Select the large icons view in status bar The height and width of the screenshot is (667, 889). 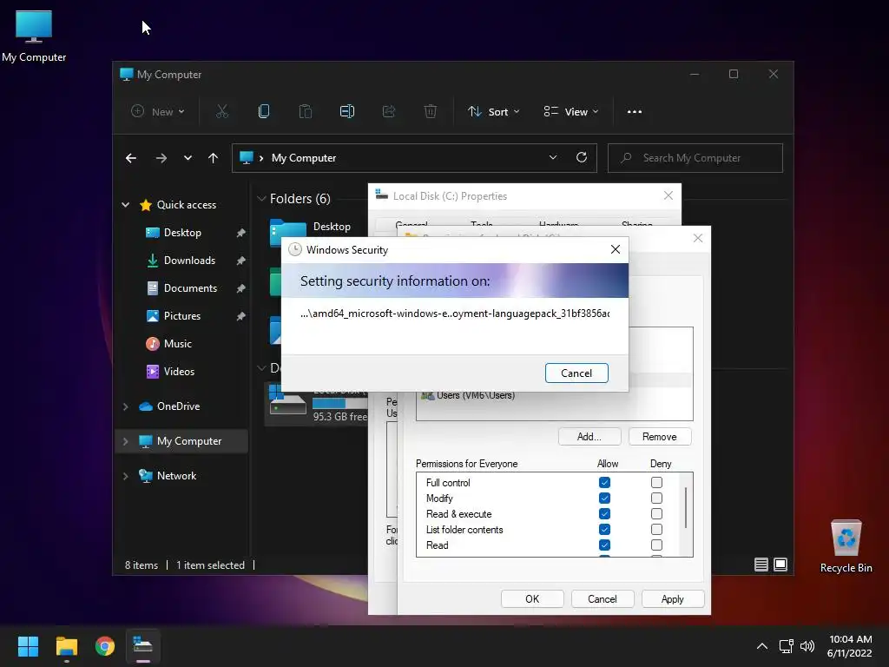[x=780, y=565]
